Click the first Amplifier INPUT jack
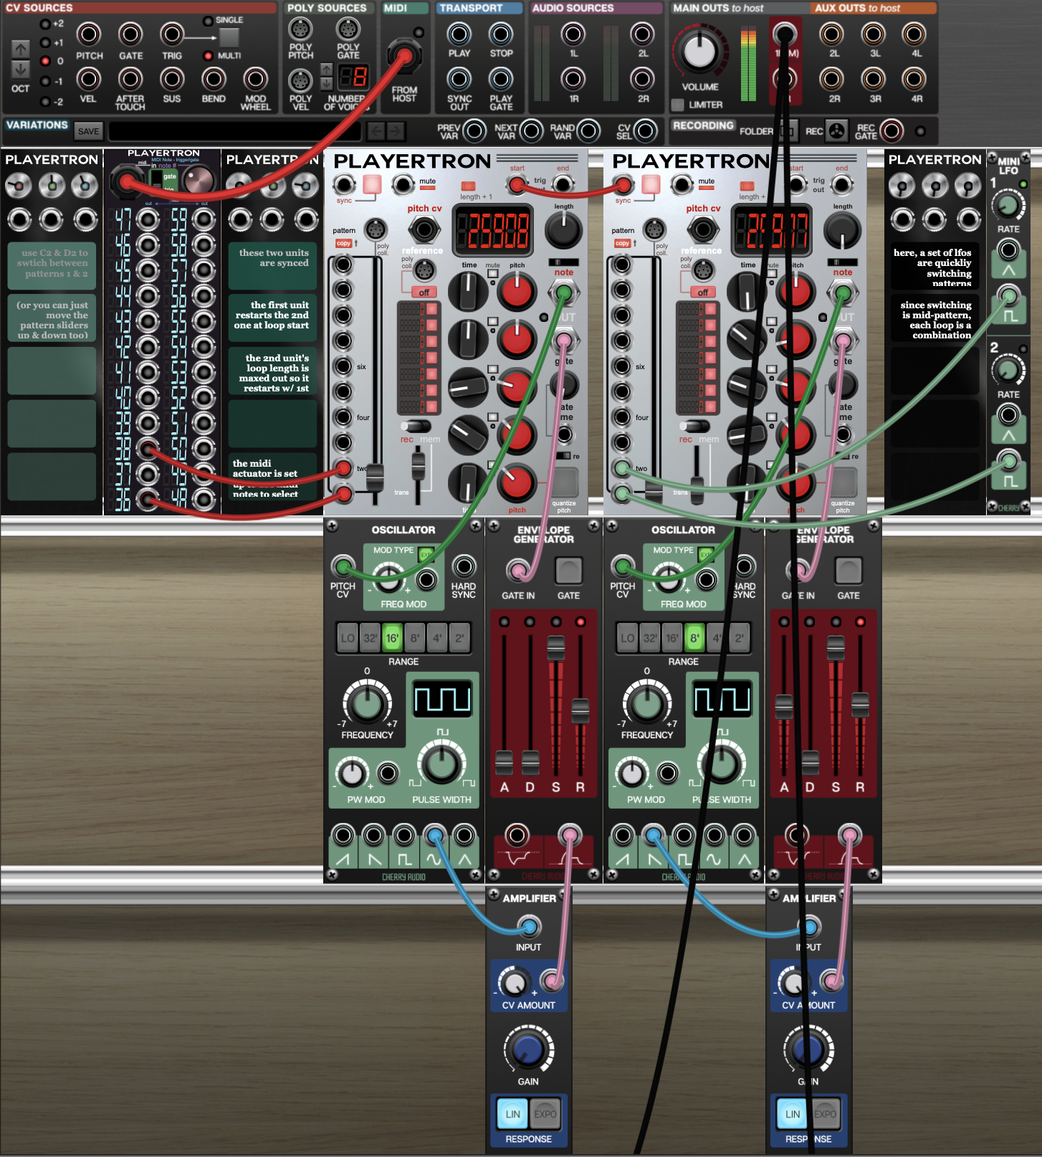Image resolution: width=1042 pixels, height=1157 pixels. click(x=529, y=927)
